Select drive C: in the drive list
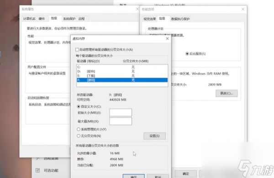This screenshot has height=178, width=274. tap(122, 67)
